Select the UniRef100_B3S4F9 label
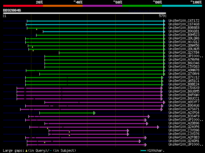Image resolution: width=205 pixels, height=153 pixels. 184,116
